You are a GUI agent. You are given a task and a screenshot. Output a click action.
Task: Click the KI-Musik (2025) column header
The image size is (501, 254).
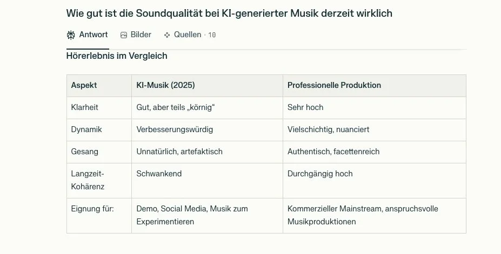(x=165, y=85)
